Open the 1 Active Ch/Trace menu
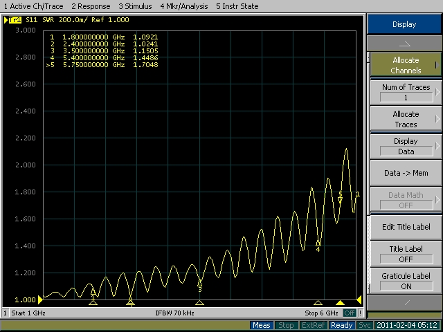 (33, 6)
